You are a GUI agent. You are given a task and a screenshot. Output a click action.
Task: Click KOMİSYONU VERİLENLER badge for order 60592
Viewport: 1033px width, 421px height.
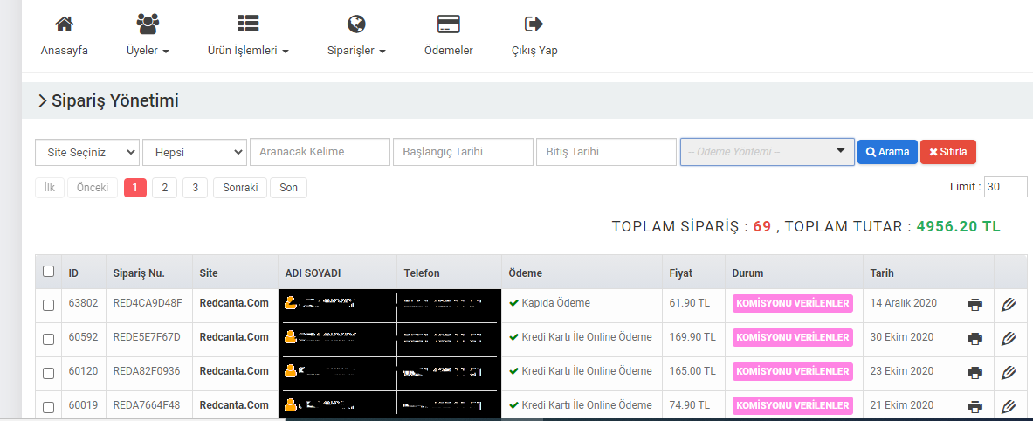click(793, 337)
